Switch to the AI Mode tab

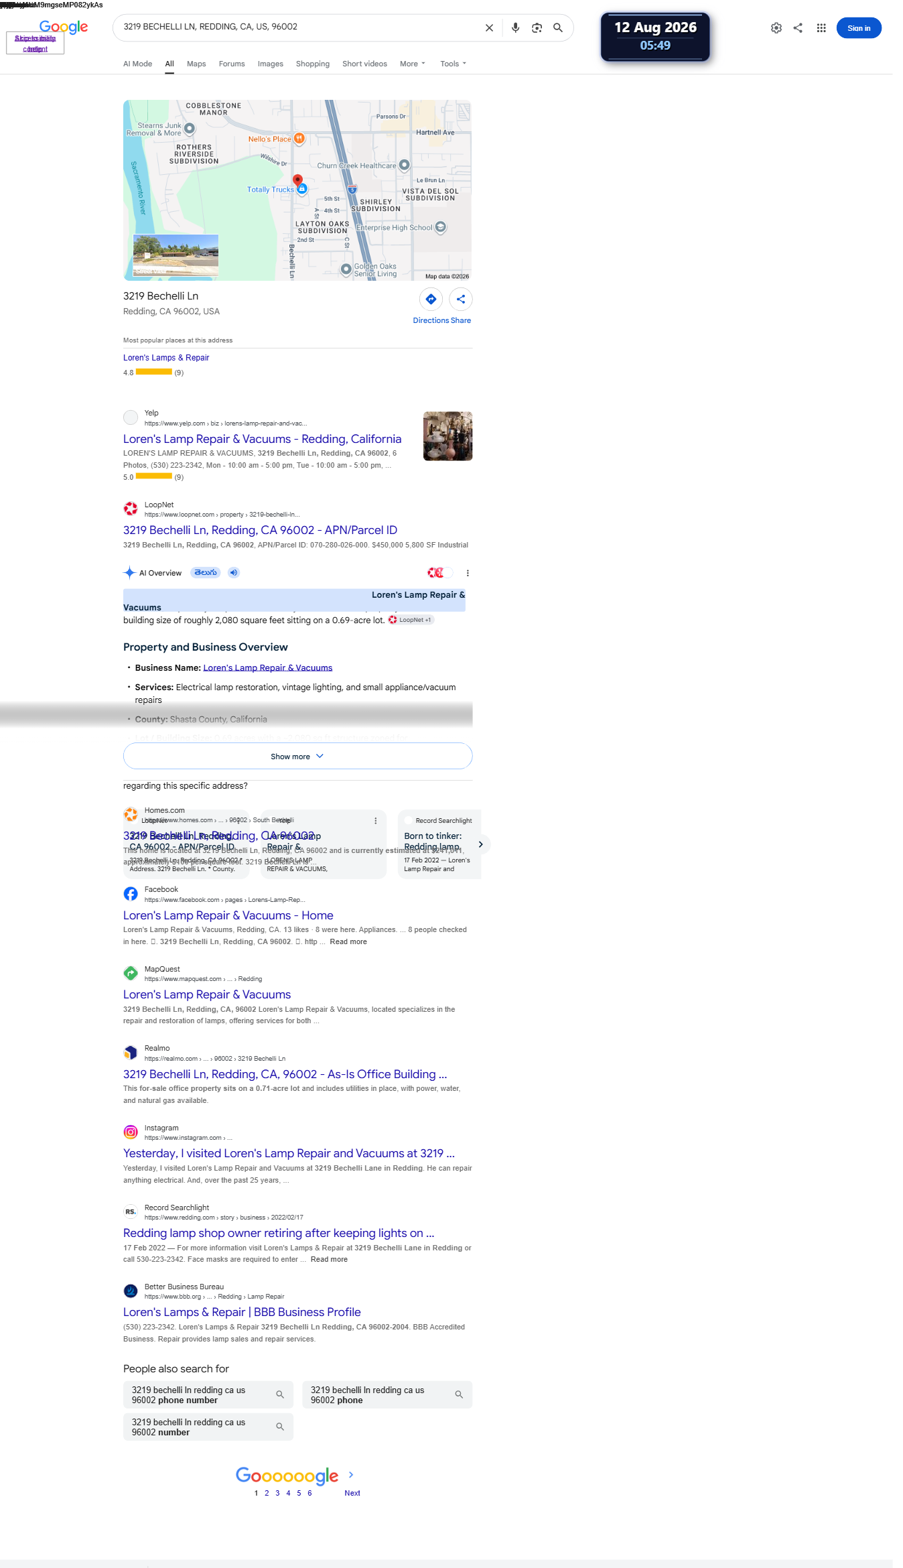[x=137, y=64]
